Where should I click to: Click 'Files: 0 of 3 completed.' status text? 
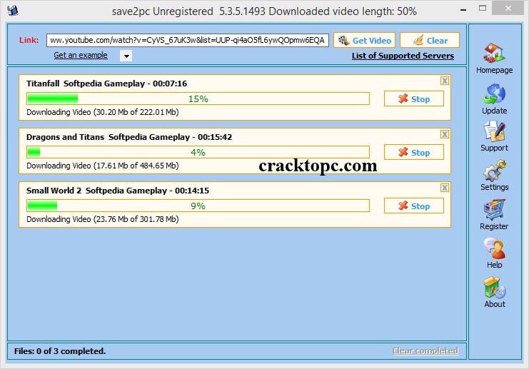pos(60,351)
